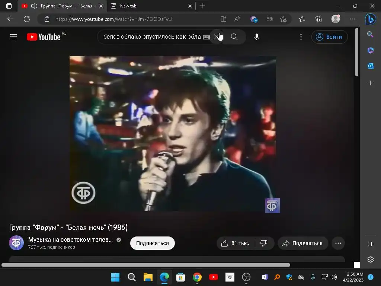Open the Bing chat sidebar button
The height and width of the screenshot is (286, 381).
click(x=370, y=19)
